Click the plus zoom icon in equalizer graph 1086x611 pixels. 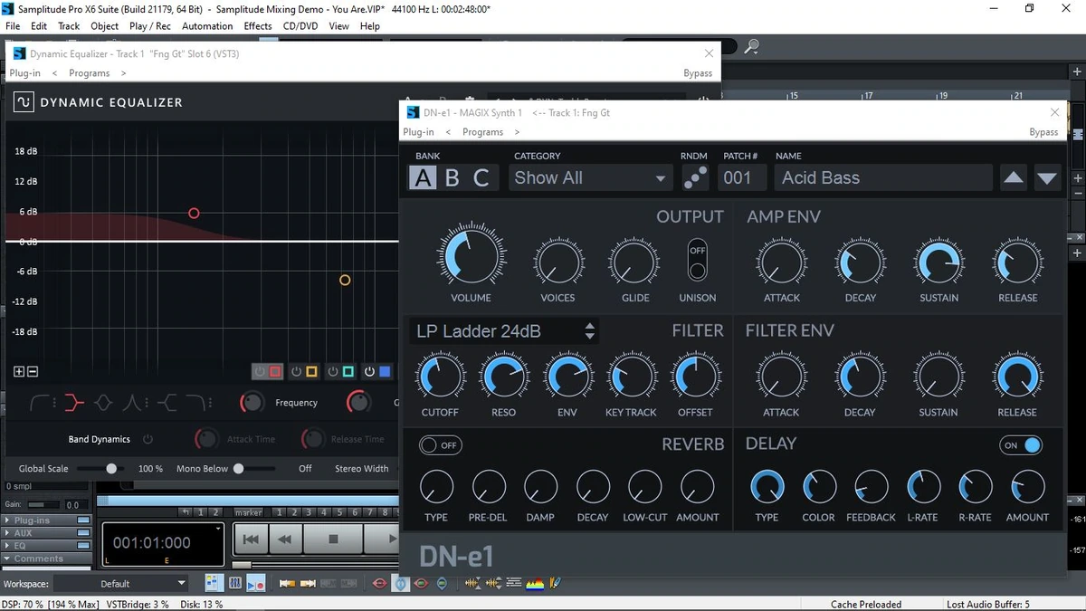(x=19, y=371)
